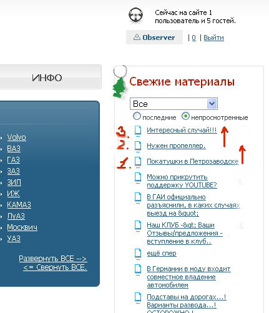Screen dimensions: 269x313
Task: Expand all via Развернуть ВСЕ link
Action: [53, 259]
